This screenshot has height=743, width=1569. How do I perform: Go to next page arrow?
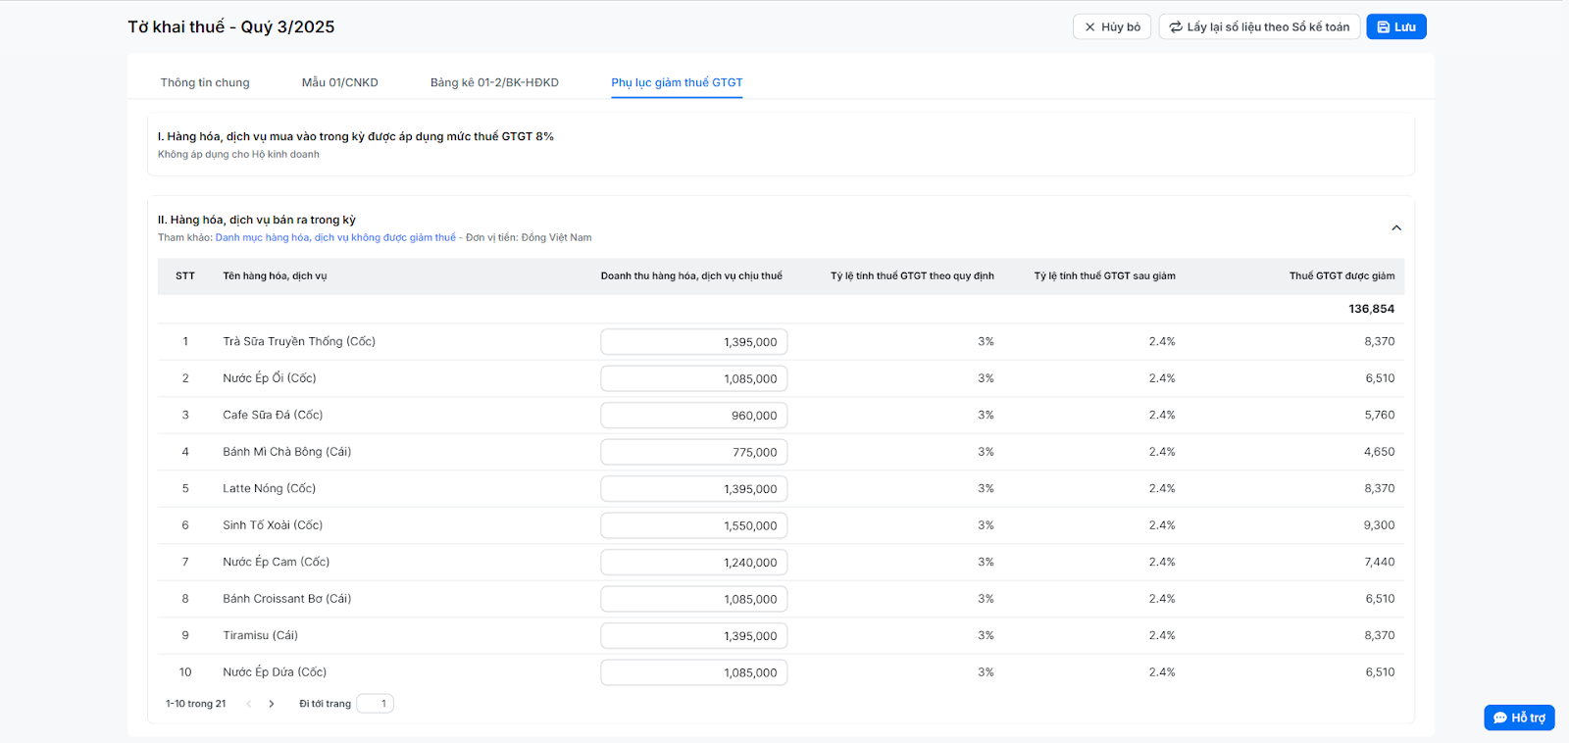(272, 704)
